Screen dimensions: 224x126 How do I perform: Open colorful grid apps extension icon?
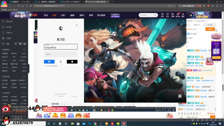click(x=204, y=6)
